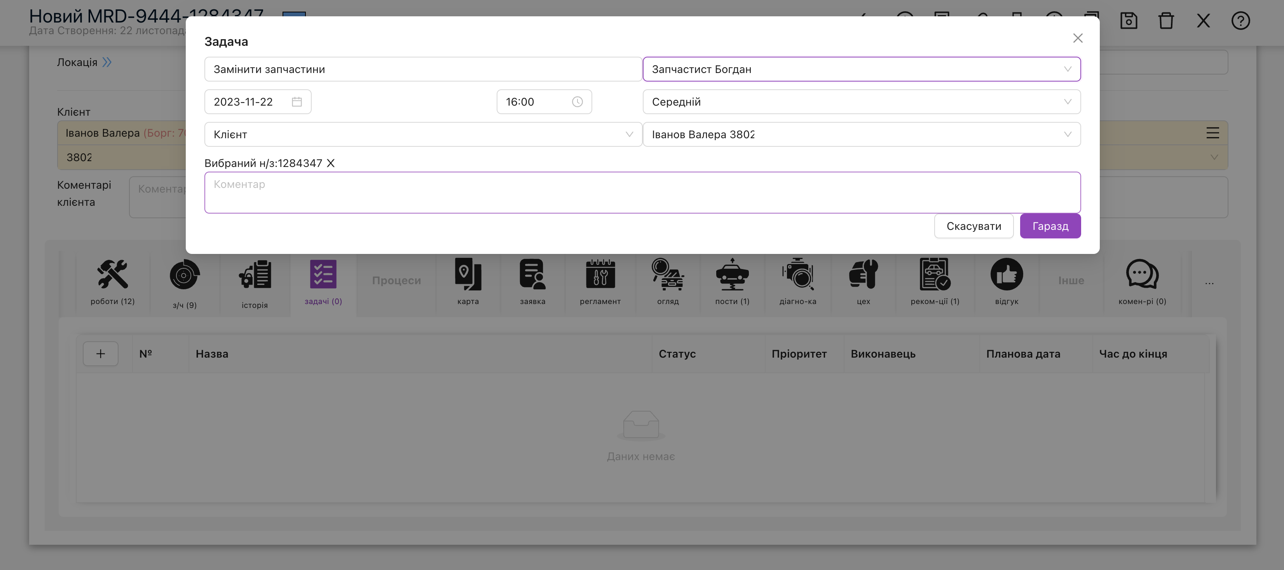Viewport: 1284px width, 570px height.
Task: Open the регламент calendar icon
Action: (x=600, y=274)
